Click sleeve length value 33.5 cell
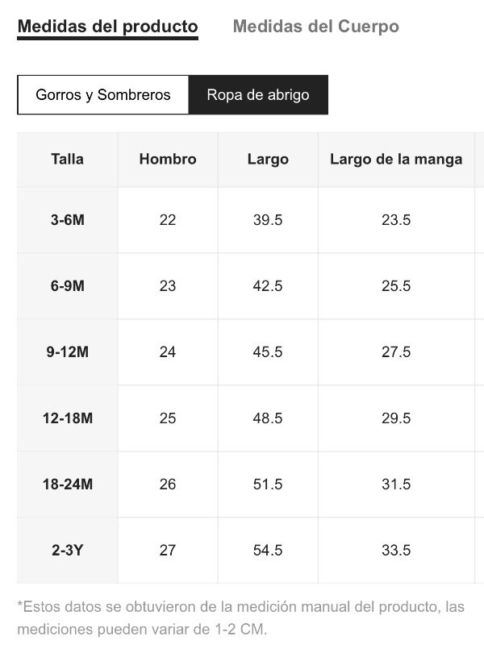The height and width of the screenshot is (653, 484). point(396,550)
